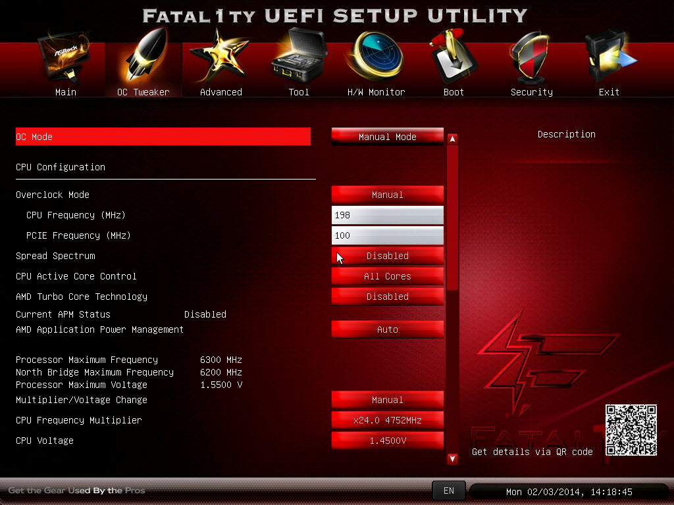Click the scrollbar thumb

[x=452, y=218]
